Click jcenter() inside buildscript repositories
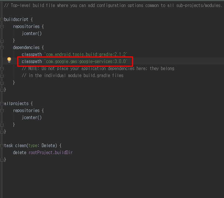Image resolution: width=224 pixels, height=198 pixels. (32, 34)
